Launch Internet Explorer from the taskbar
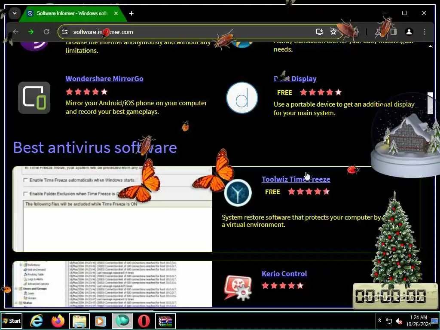 tap(37, 321)
